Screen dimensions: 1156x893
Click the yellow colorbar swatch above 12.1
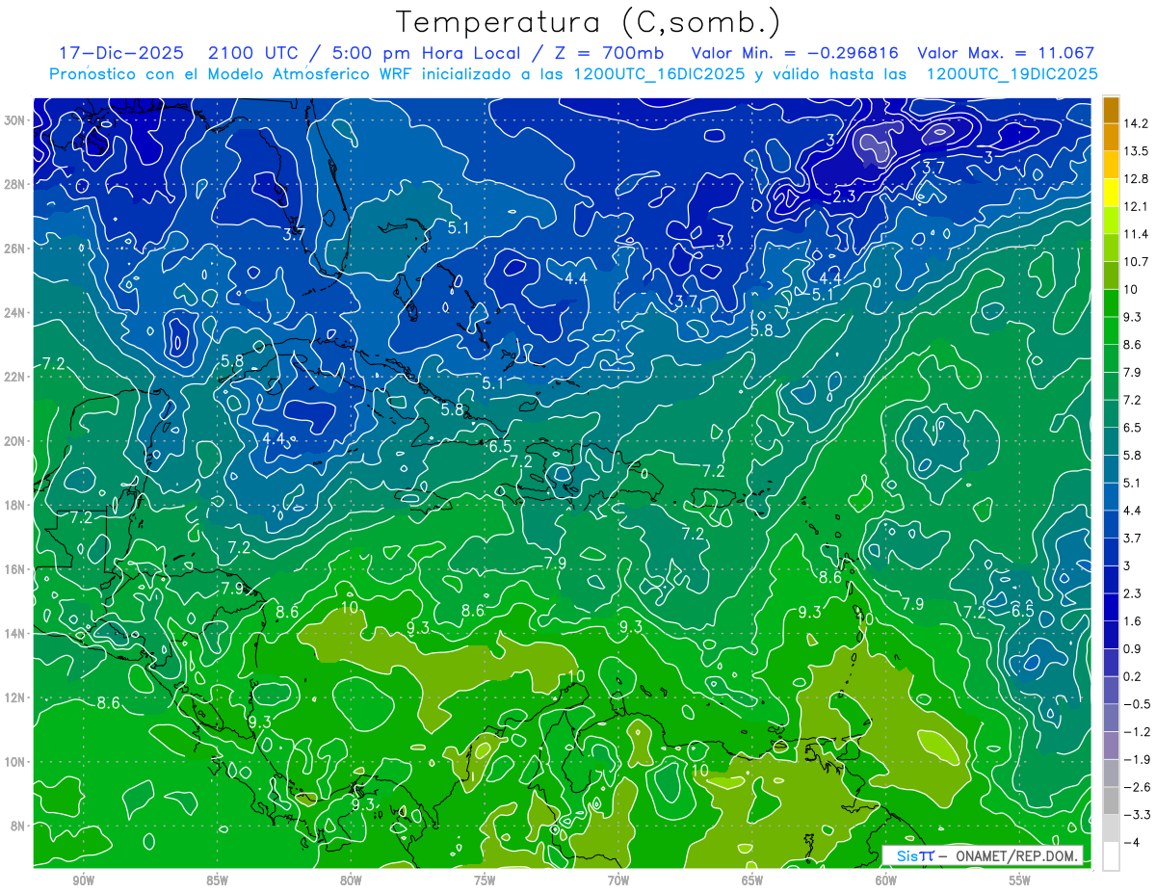pyautogui.click(x=1110, y=192)
